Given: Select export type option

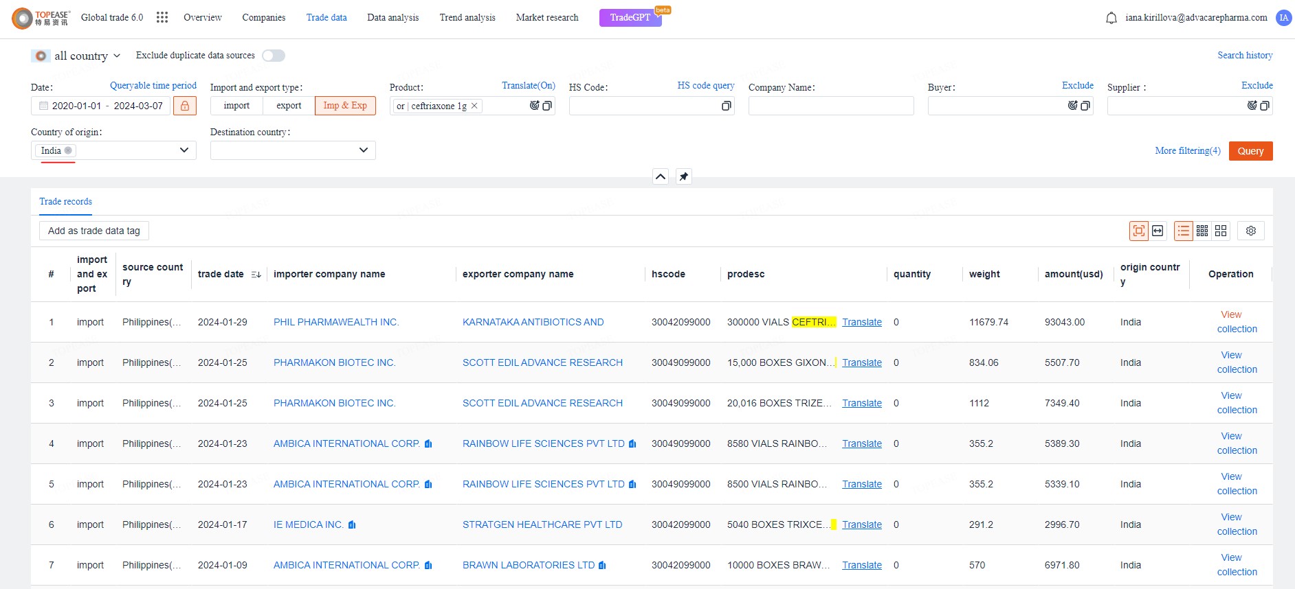Looking at the screenshot, I should pos(289,106).
